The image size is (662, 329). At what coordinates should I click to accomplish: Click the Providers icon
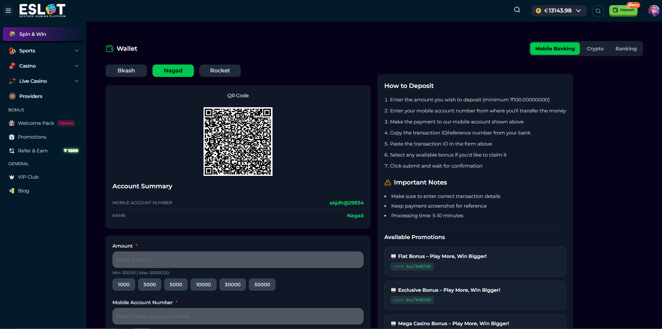click(x=12, y=96)
